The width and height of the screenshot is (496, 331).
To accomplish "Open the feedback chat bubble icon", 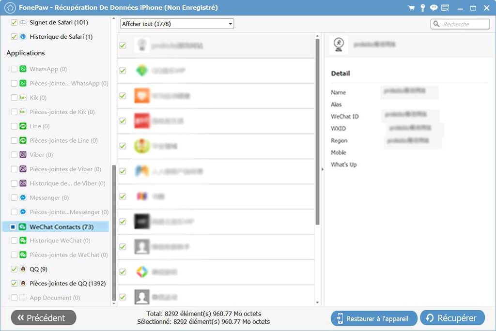I will [x=434, y=8].
